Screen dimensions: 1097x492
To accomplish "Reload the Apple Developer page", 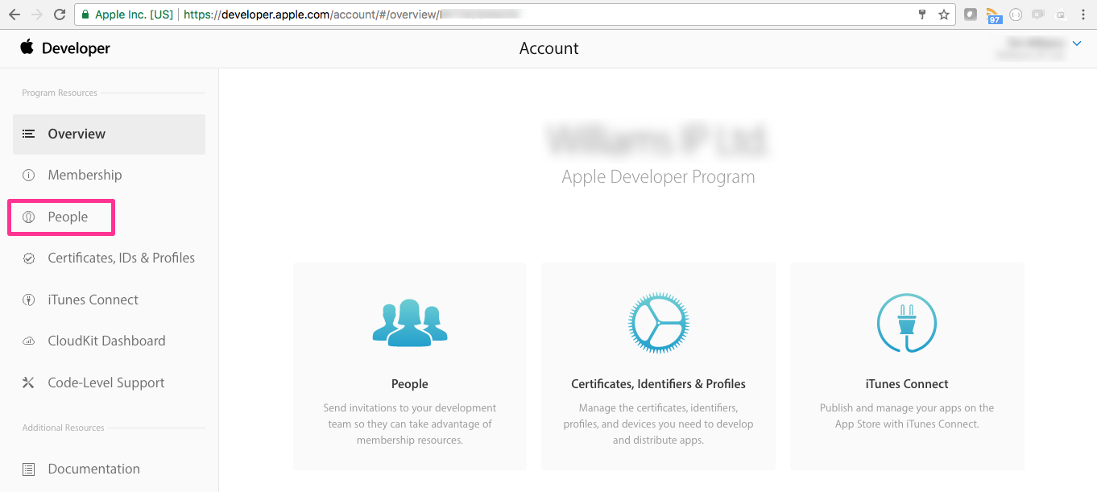I will (60, 14).
